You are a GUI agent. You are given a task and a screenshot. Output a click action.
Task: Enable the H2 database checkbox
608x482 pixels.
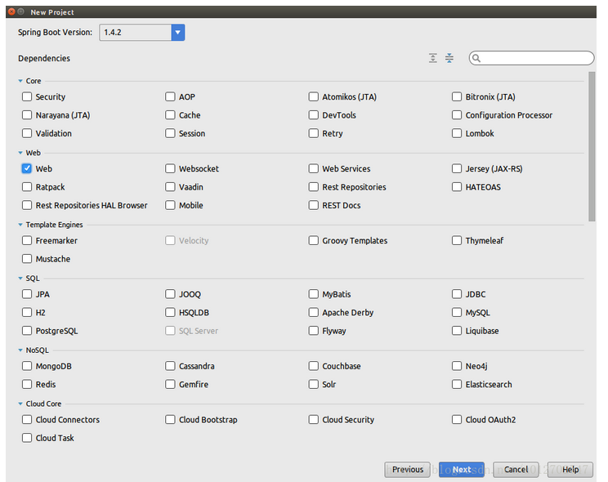[27, 312]
